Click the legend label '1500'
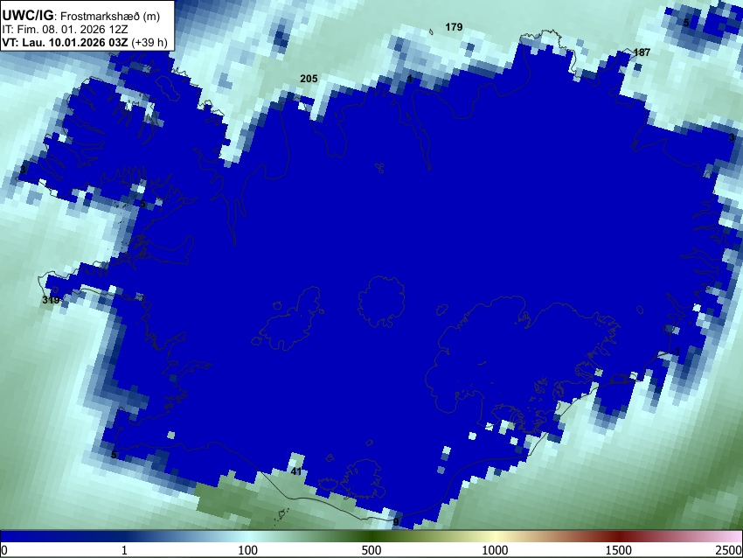This screenshot has height=558, width=743. click(x=619, y=550)
